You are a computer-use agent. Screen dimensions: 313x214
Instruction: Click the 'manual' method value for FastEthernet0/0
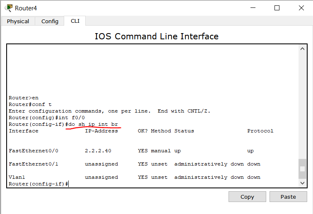(161, 151)
